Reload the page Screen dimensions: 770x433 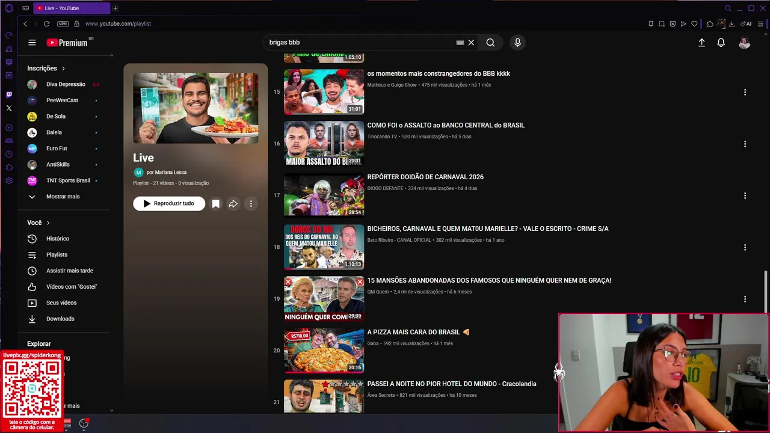(46, 24)
